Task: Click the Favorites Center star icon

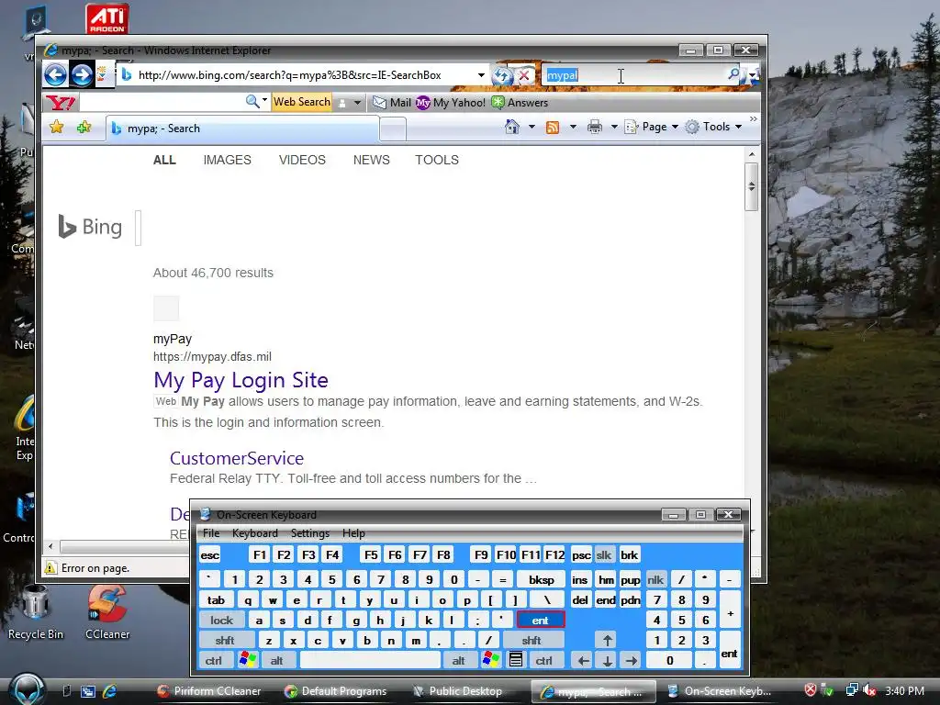Action: click(x=57, y=127)
